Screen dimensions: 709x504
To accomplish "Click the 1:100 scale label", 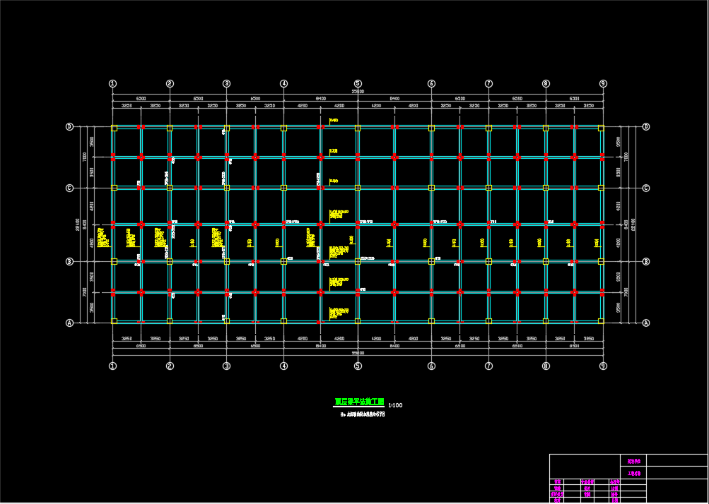I will tap(395, 405).
